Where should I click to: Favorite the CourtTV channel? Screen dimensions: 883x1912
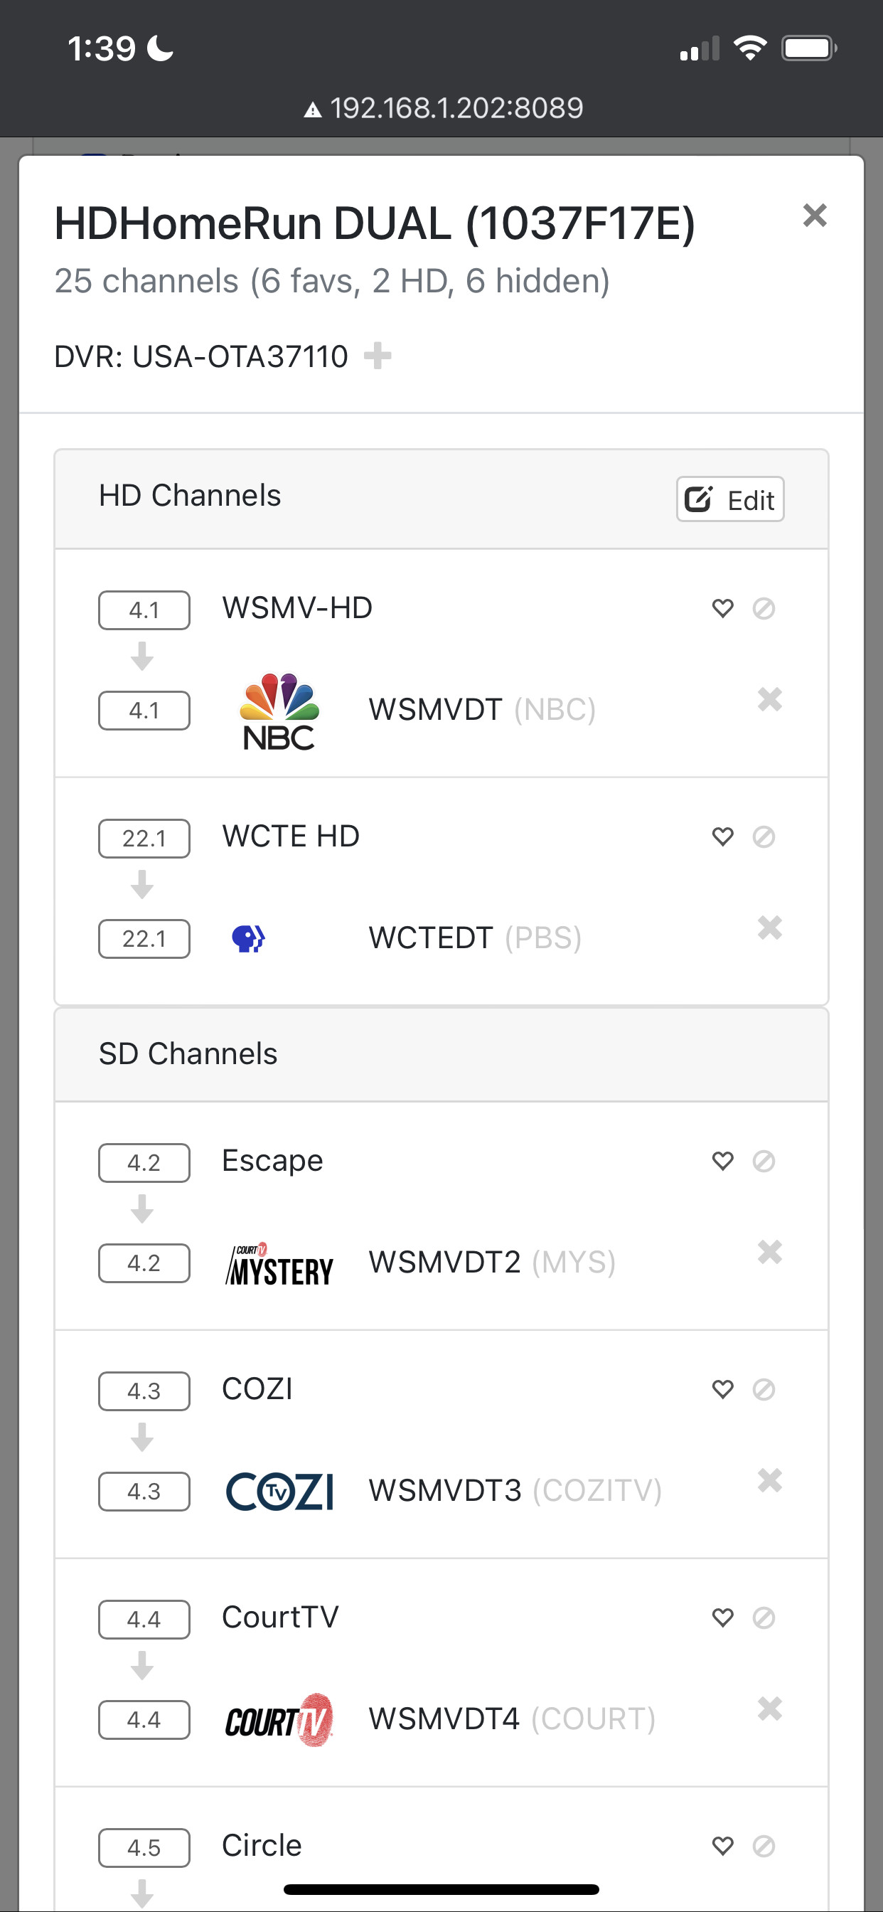coord(722,1618)
